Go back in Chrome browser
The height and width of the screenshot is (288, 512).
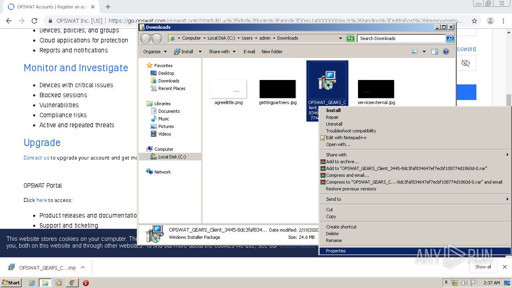(9, 21)
